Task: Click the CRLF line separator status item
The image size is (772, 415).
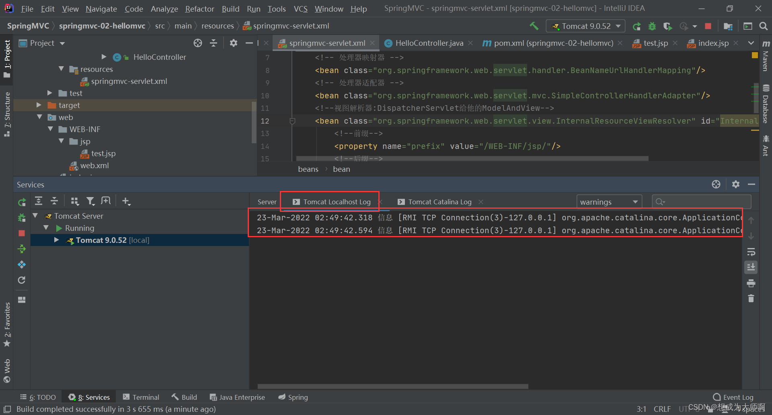Action: (x=662, y=409)
